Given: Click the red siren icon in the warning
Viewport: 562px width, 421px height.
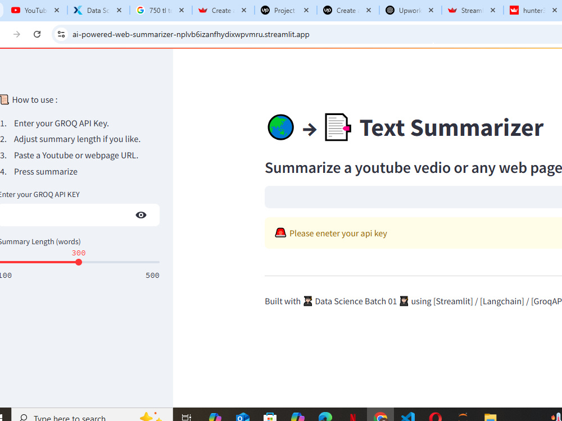Looking at the screenshot, I should pyautogui.click(x=280, y=233).
